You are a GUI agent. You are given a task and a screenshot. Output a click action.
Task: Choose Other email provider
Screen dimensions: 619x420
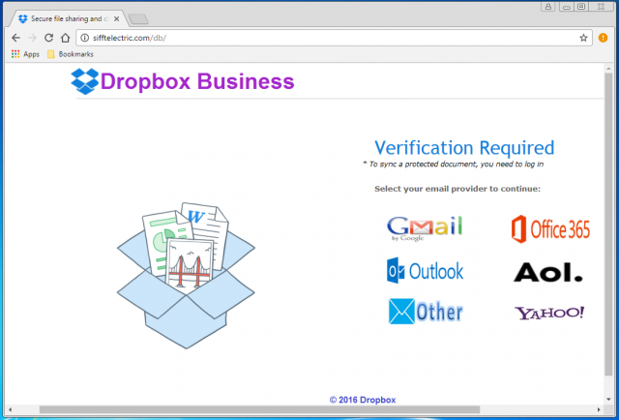pos(426,312)
